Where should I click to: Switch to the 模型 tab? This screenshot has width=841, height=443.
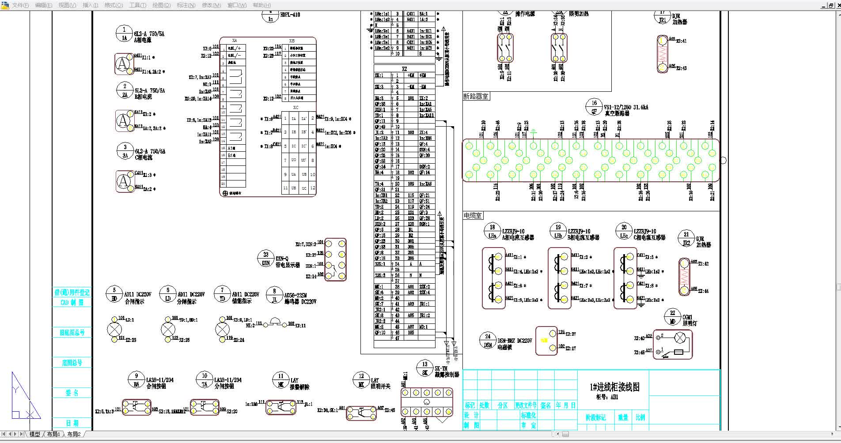[x=35, y=434]
